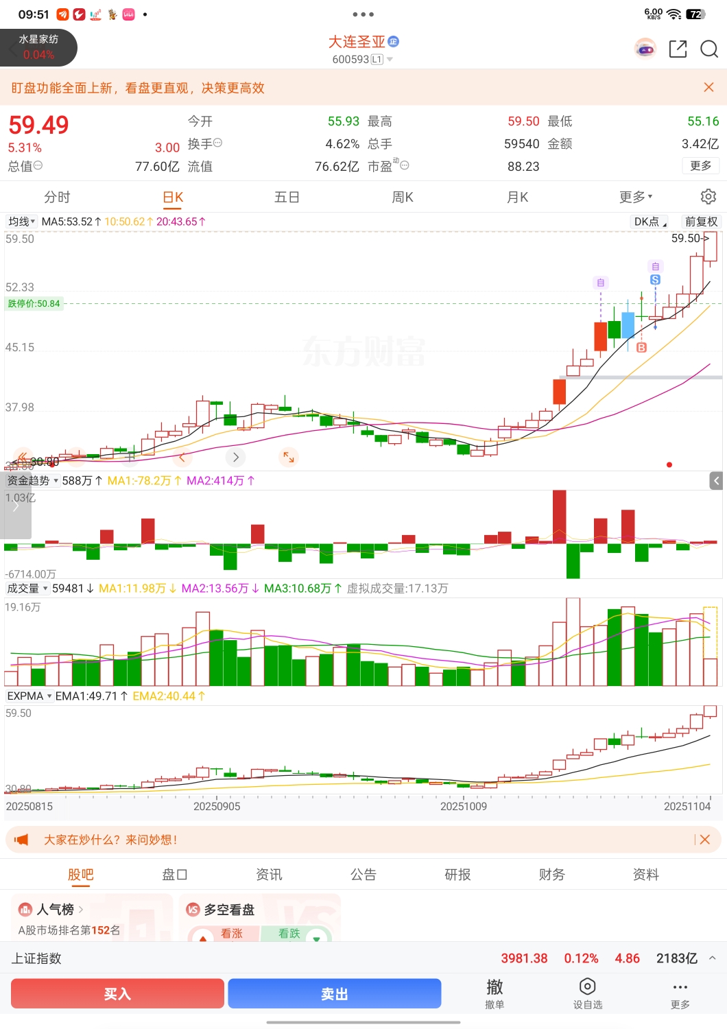Tap the 虚拟成交量:17.13万 label
The height and width of the screenshot is (1029, 727).
click(398, 589)
